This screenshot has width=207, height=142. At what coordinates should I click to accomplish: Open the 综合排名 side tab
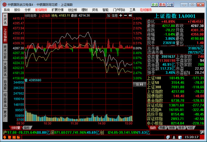coord(5,100)
